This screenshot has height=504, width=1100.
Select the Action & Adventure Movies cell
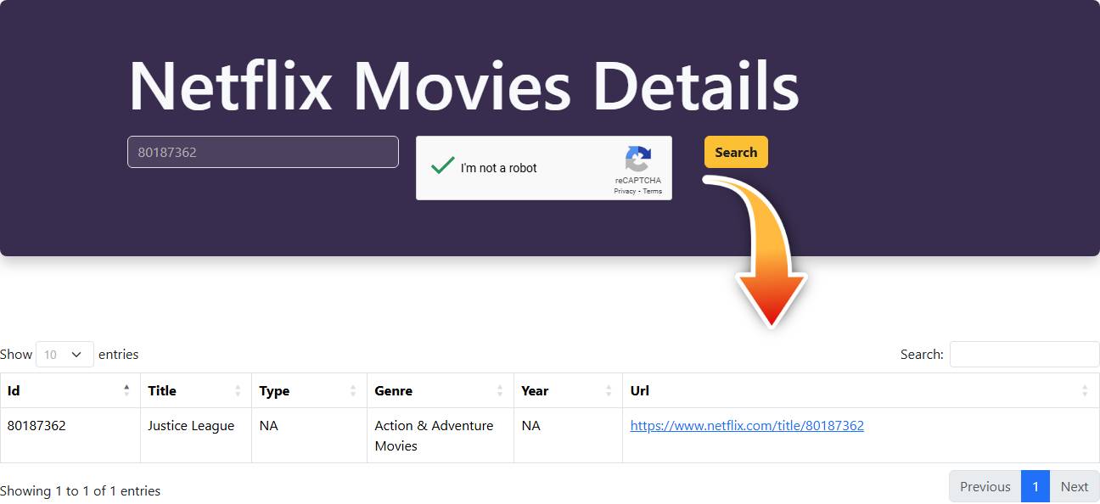(441, 435)
